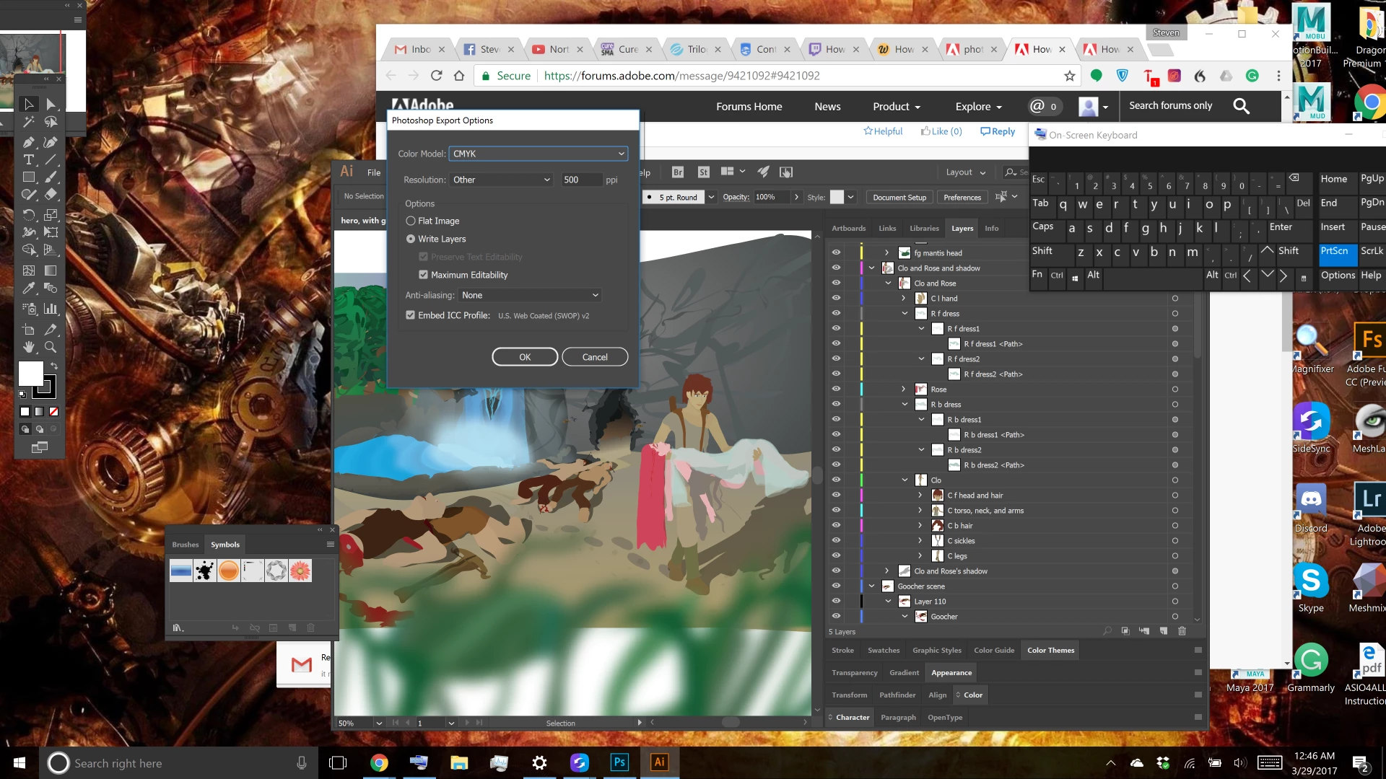Select the Magic Wand tool

tap(29, 122)
